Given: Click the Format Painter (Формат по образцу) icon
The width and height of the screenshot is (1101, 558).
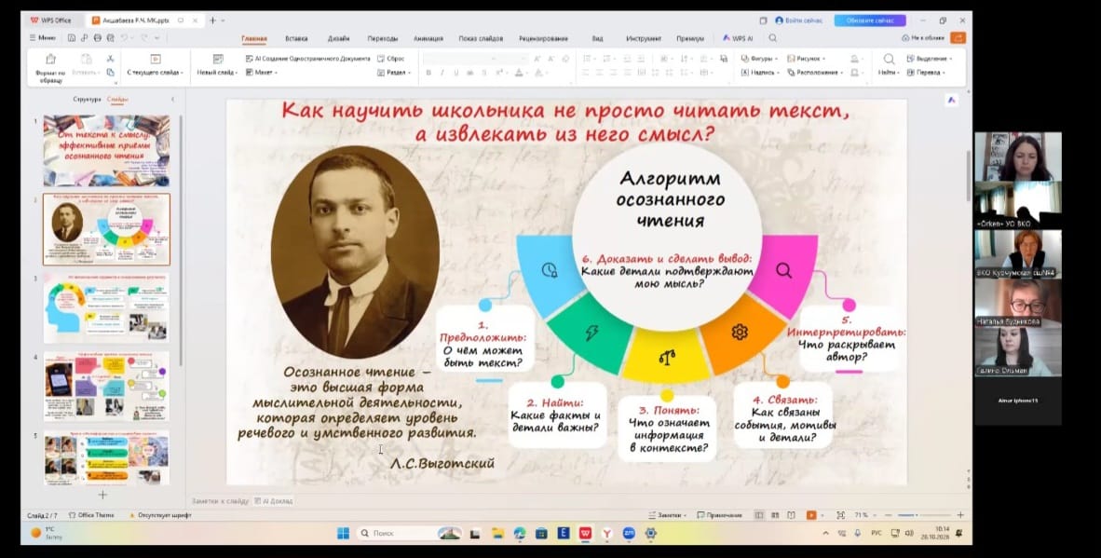Looking at the screenshot, I should (50, 60).
